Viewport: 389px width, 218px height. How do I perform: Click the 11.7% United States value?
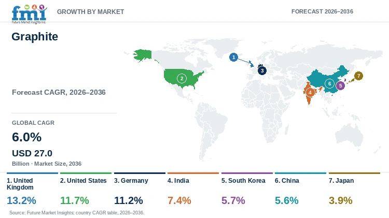75,200
